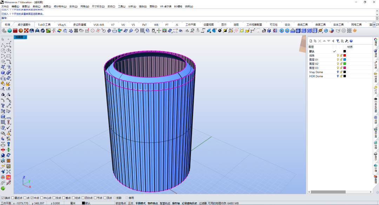Change the red color swatch of 线条 layer
The image size is (379, 205).
pyautogui.click(x=345, y=55)
